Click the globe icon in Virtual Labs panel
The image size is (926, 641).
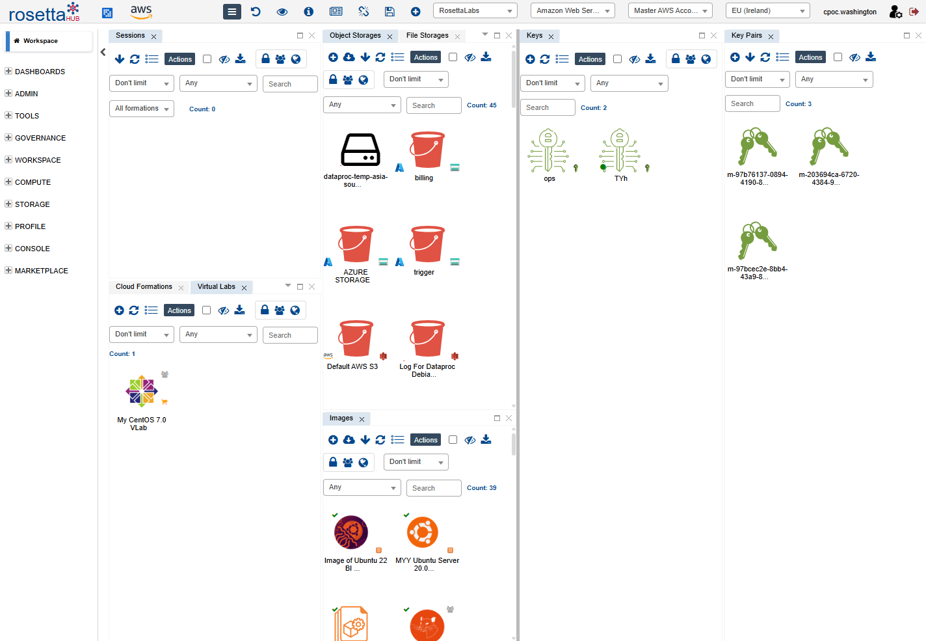(295, 310)
